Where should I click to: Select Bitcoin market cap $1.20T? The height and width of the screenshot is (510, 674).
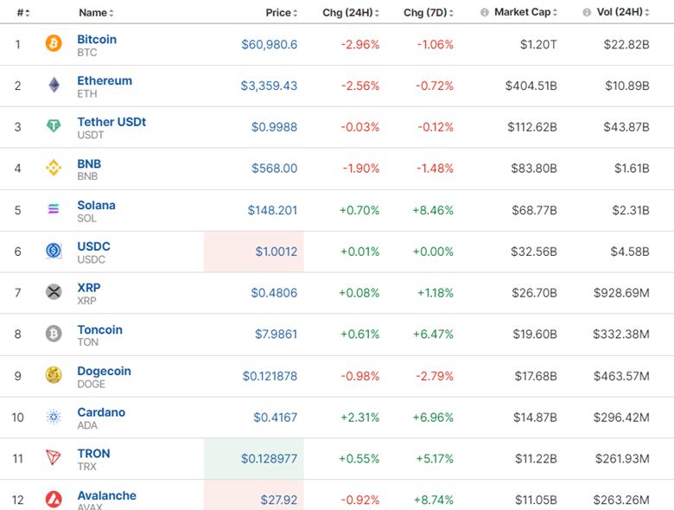[x=538, y=44]
